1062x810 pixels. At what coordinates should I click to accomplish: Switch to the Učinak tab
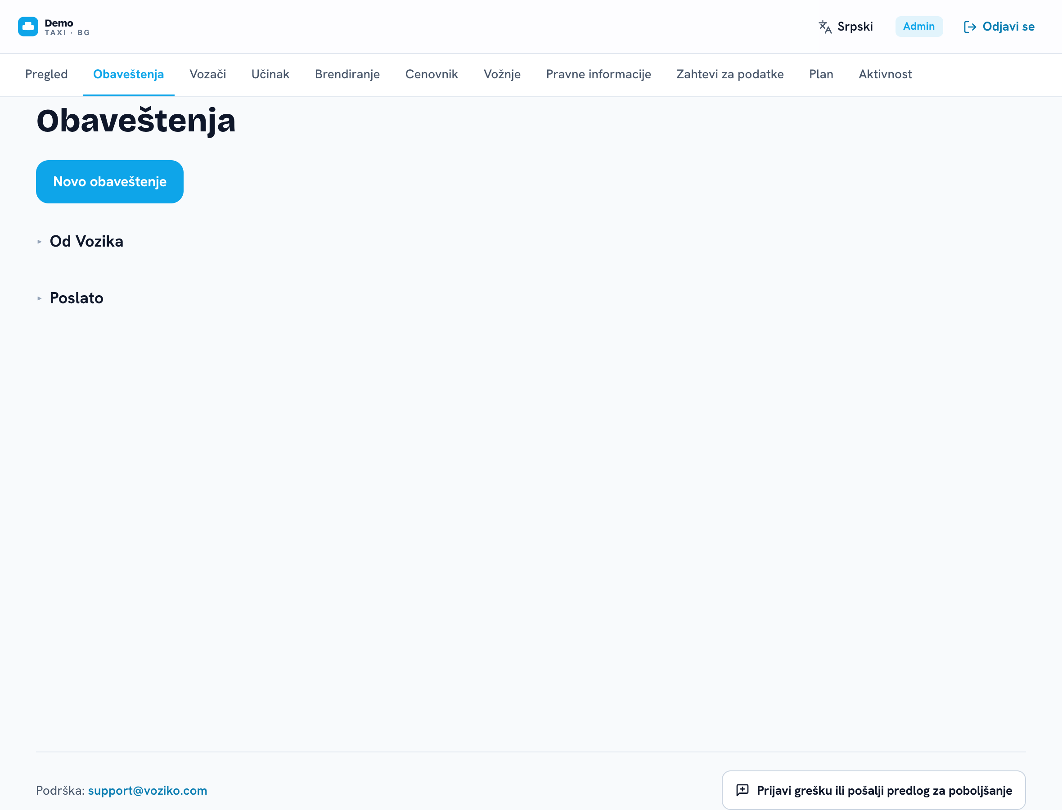270,74
